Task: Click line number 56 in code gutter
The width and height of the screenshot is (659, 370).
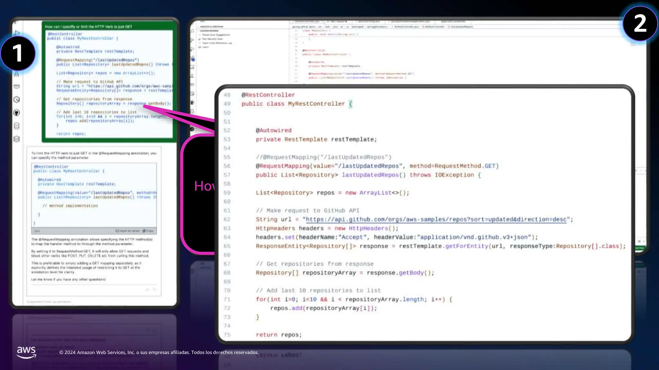Action: 227,166
